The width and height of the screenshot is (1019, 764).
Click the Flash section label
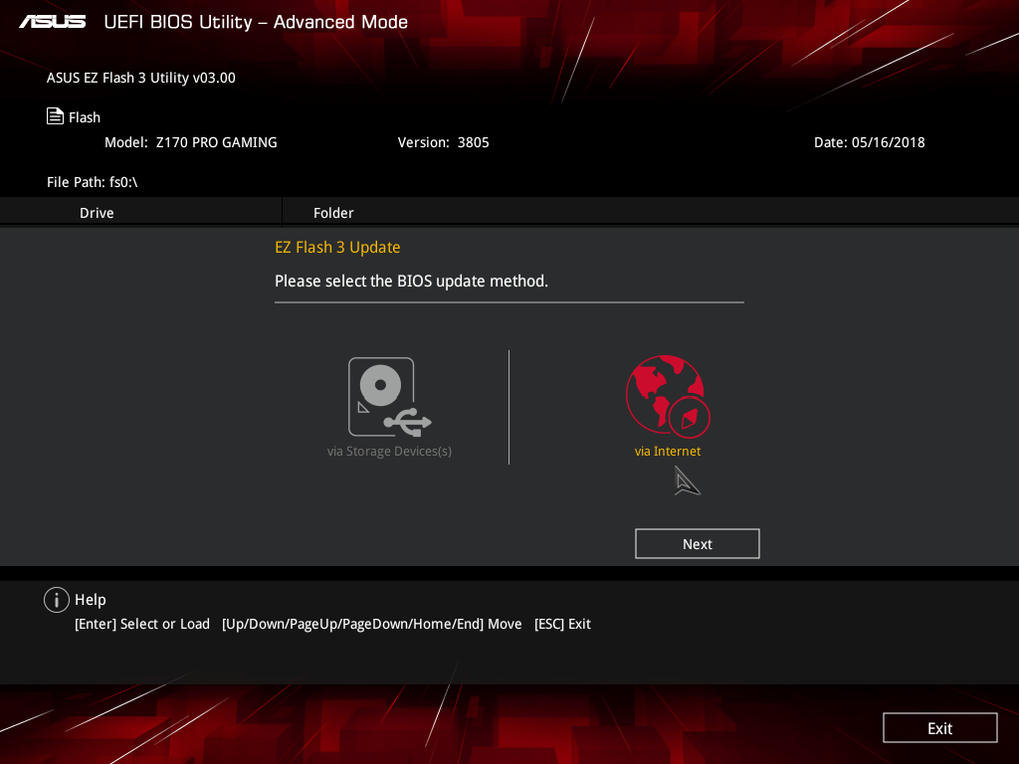(85, 117)
